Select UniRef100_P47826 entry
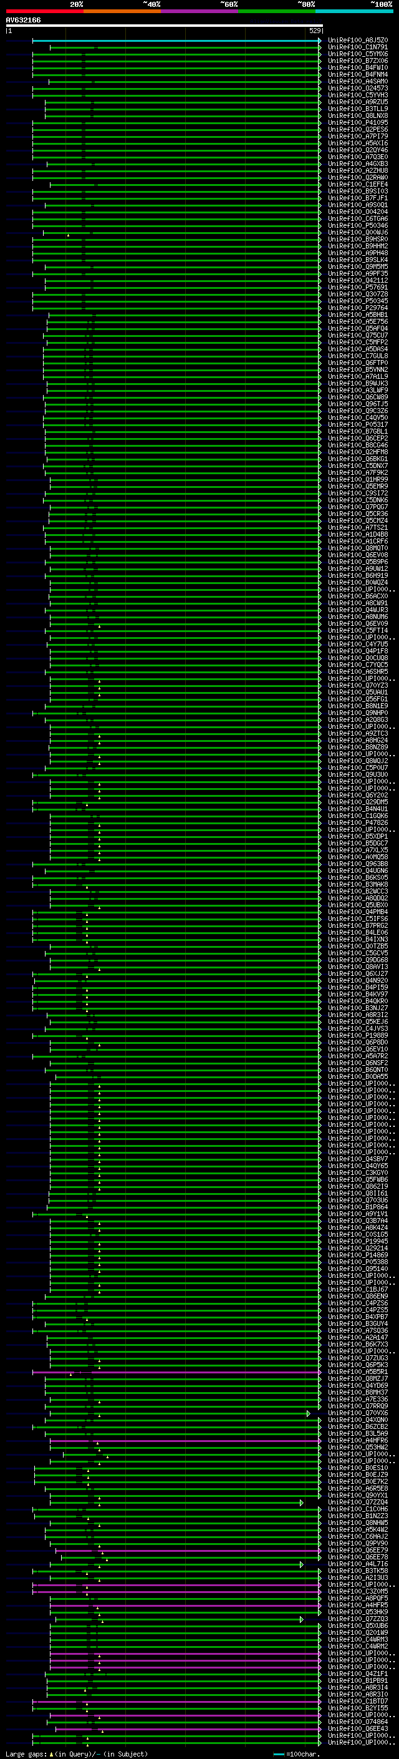The image size is (399, 1759). (358, 823)
